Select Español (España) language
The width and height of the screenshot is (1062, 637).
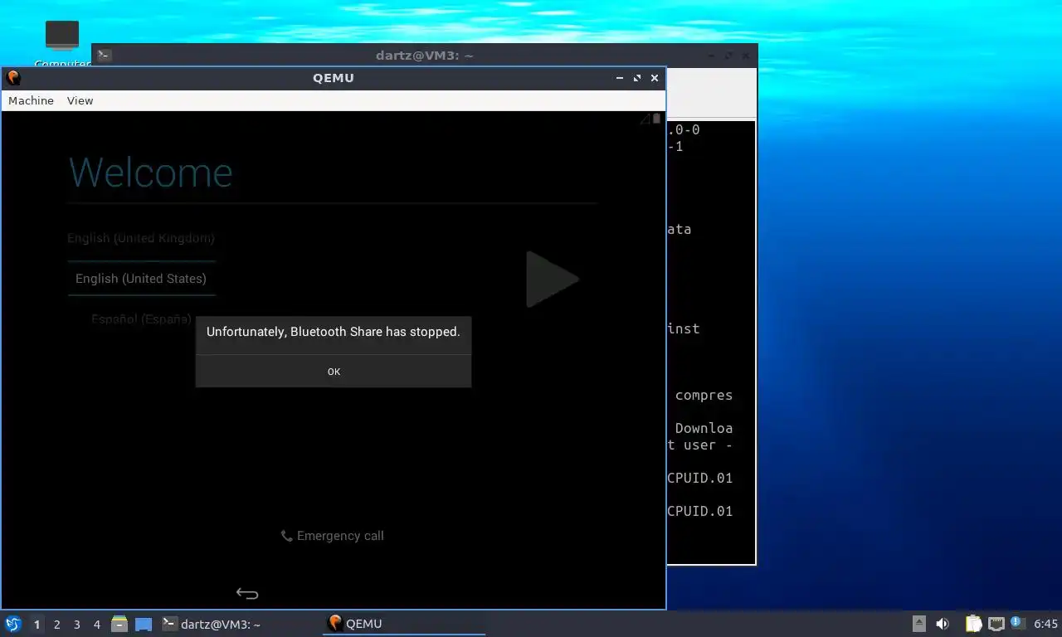(x=141, y=318)
